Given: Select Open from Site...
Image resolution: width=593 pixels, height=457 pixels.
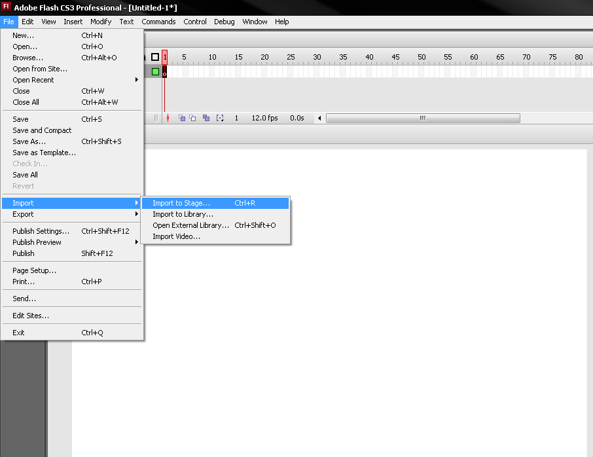Looking at the screenshot, I should 72,69.
